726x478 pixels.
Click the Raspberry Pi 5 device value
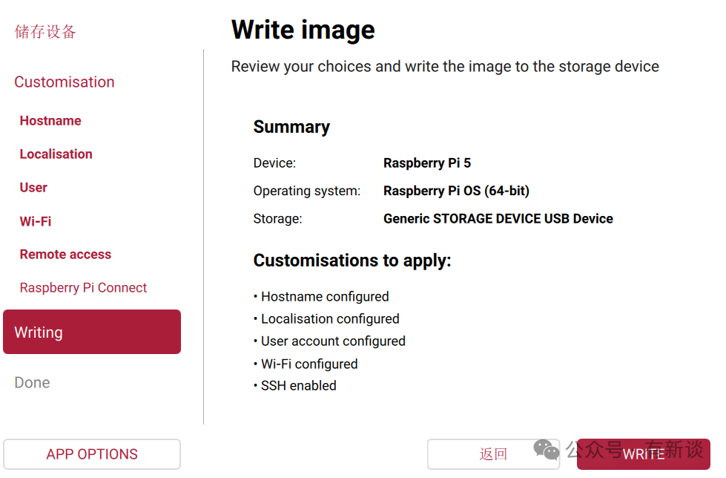pos(427,163)
